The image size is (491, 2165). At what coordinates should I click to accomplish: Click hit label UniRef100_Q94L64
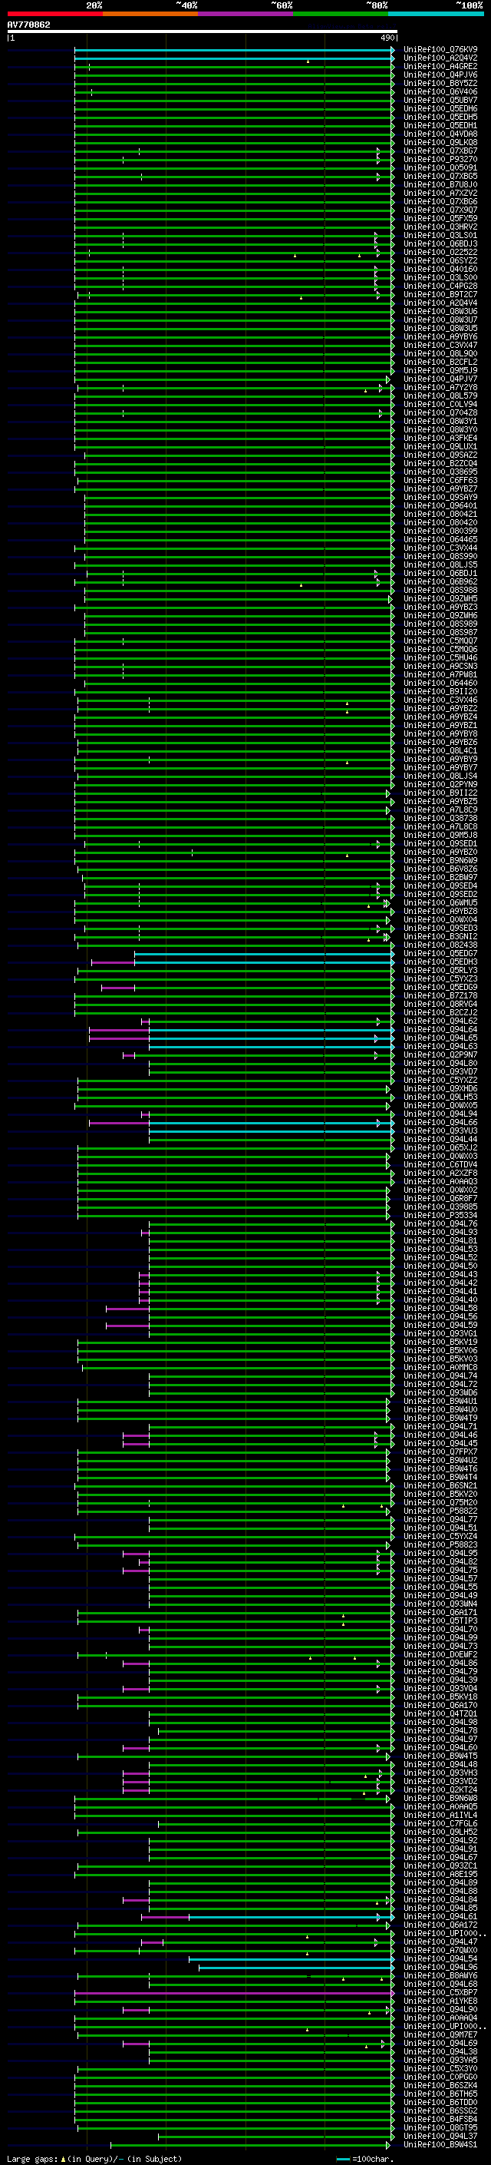coord(440,1030)
